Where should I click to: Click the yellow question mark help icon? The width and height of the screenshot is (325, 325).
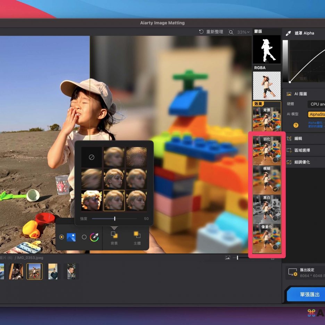(x=296, y=125)
